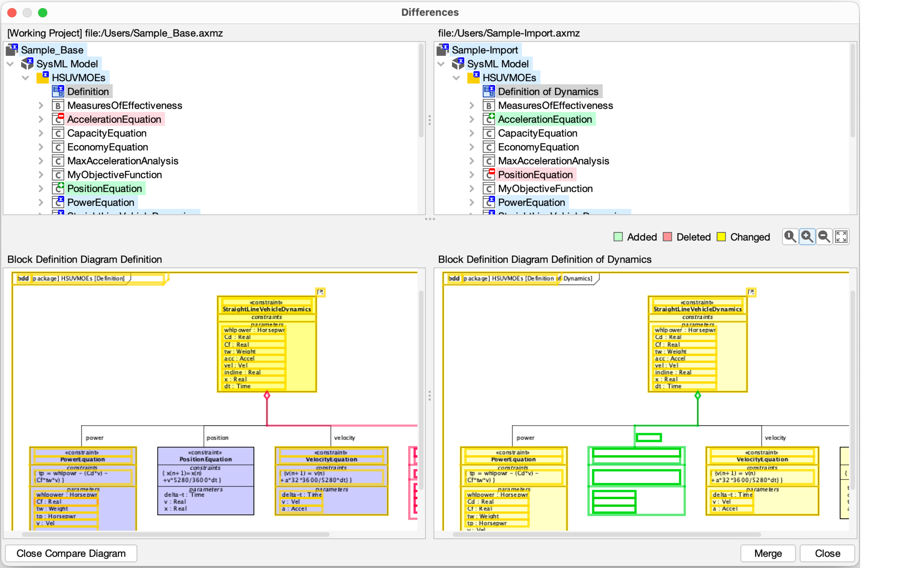Click the SysML Model icon in right tree
The height and width of the screenshot is (568, 898).
pos(458,64)
